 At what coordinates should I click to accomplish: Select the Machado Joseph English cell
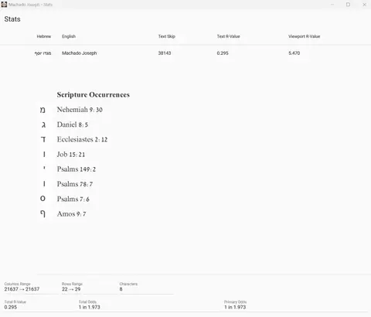point(80,53)
